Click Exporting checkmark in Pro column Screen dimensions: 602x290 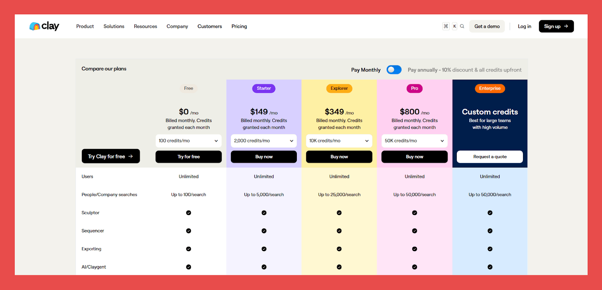click(414, 249)
